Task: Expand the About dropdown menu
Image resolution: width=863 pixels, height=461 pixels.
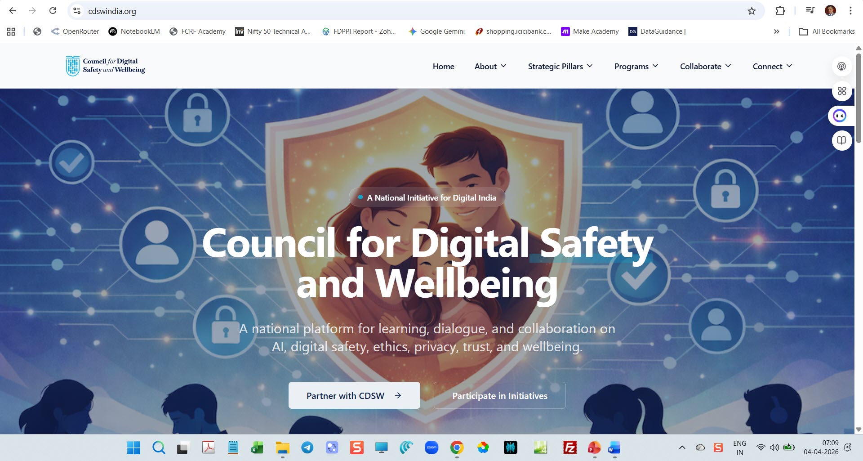Action: [490, 66]
